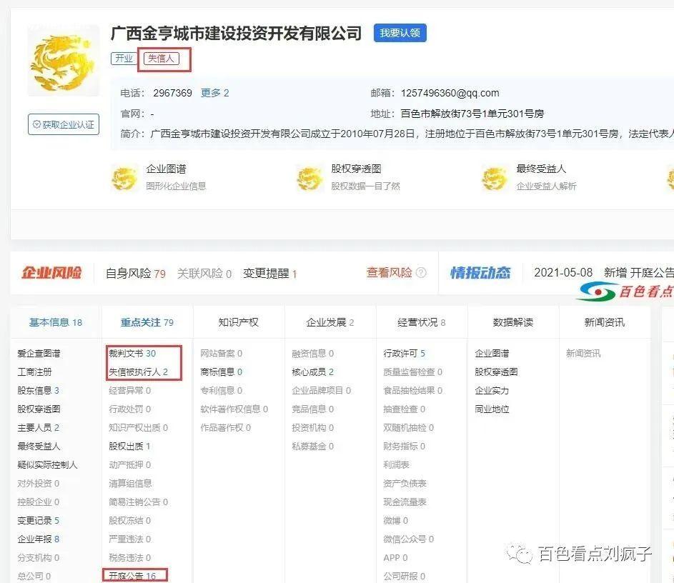Open 核心成员 2
674x583 pixels.
[313, 372]
